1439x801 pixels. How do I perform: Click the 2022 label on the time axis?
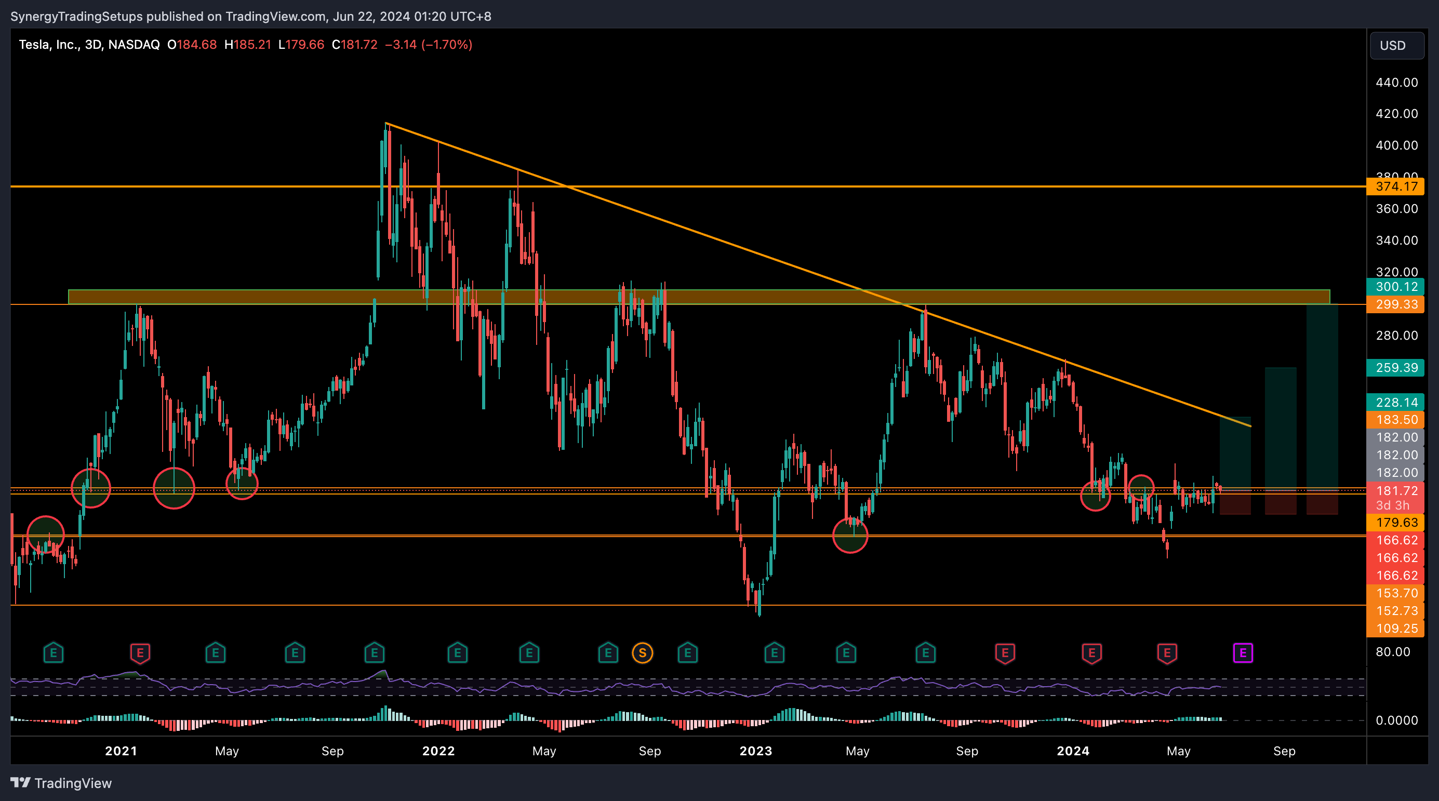coord(438,751)
